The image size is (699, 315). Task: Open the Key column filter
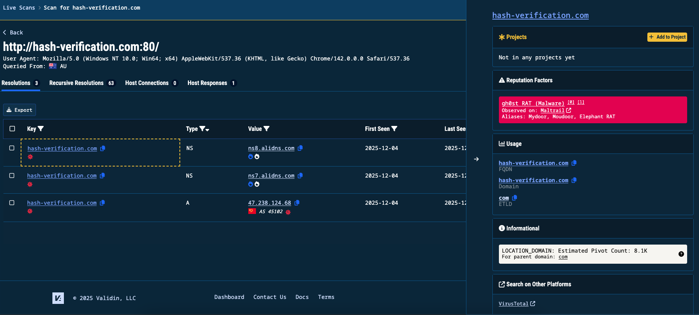[x=41, y=129]
